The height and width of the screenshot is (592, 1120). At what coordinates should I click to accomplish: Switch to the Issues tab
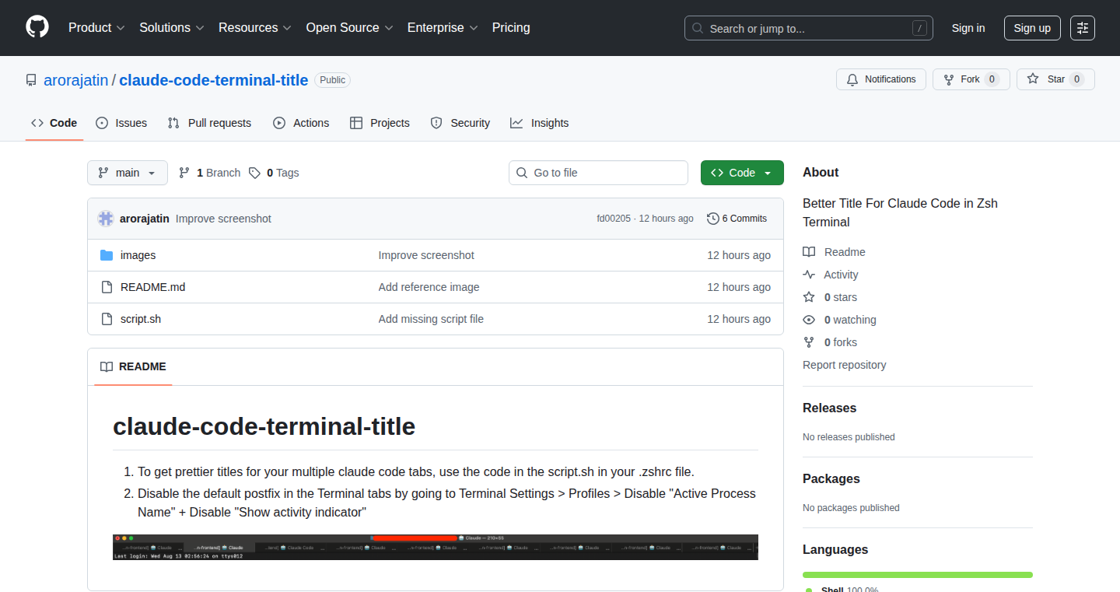(x=121, y=123)
